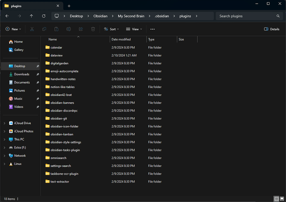Click the Delete trash icon
286x202 pixels.
pos(93,29)
